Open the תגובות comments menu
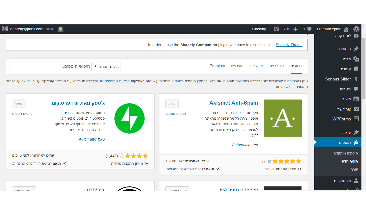 (x=345, y=89)
